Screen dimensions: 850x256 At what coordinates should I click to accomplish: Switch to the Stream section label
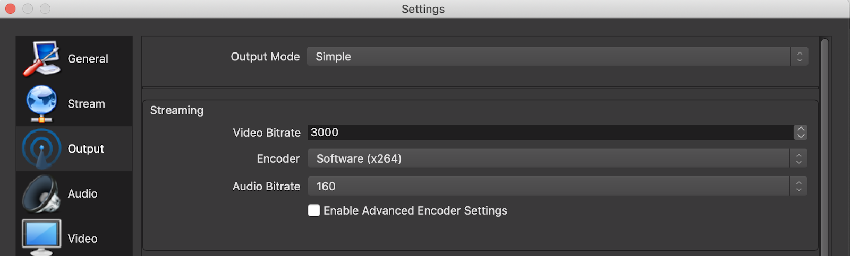click(x=86, y=104)
